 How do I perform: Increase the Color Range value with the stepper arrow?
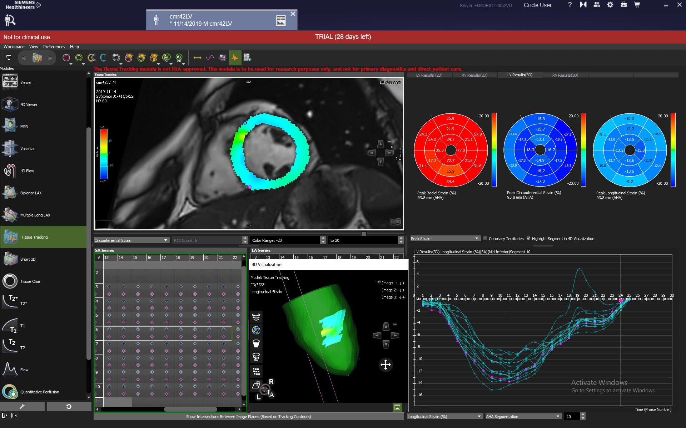(x=323, y=239)
